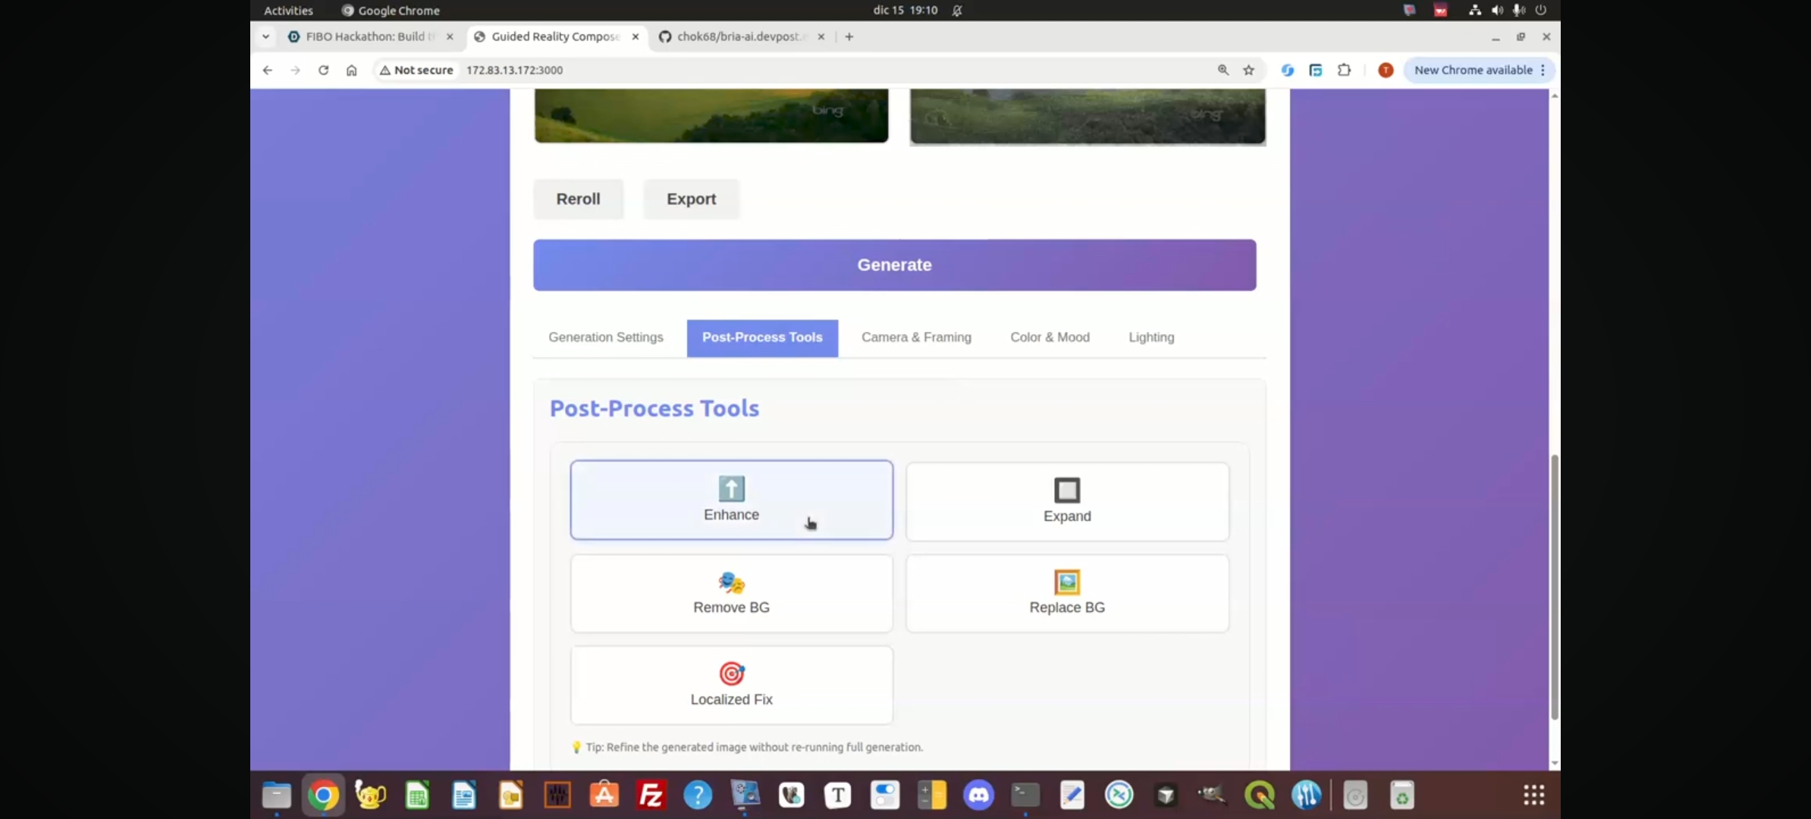The width and height of the screenshot is (1811, 819).
Task: Open the Camera & Framing tab
Action: point(916,337)
